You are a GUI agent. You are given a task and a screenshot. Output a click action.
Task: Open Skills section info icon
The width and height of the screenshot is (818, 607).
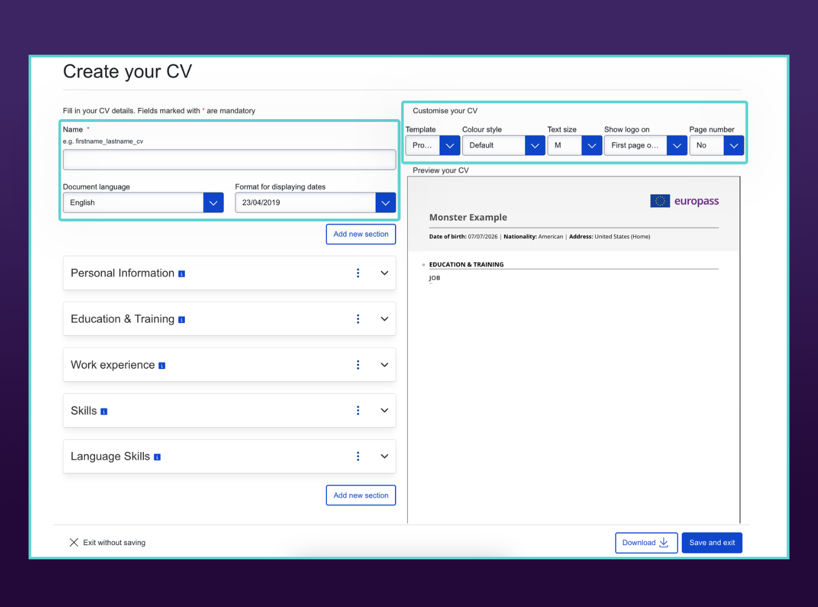point(104,411)
